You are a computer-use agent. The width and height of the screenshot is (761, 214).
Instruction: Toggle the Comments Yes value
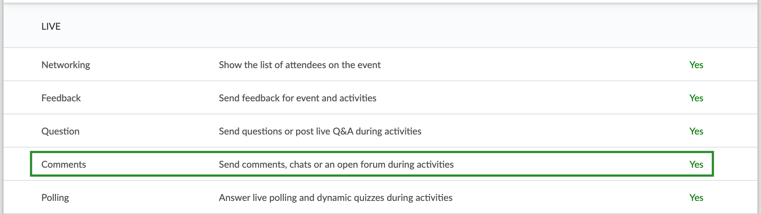coord(696,164)
